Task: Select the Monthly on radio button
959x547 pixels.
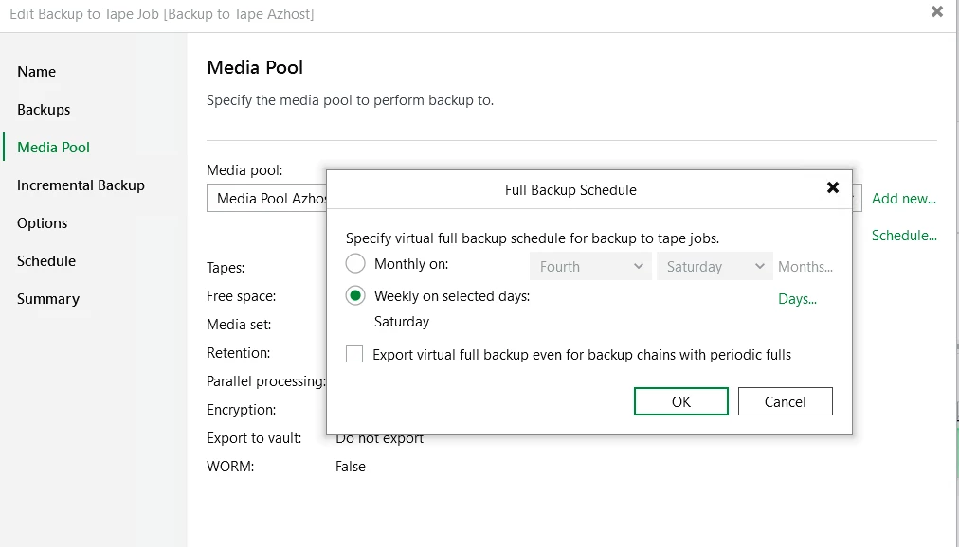Action: click(x=355, y=264)
